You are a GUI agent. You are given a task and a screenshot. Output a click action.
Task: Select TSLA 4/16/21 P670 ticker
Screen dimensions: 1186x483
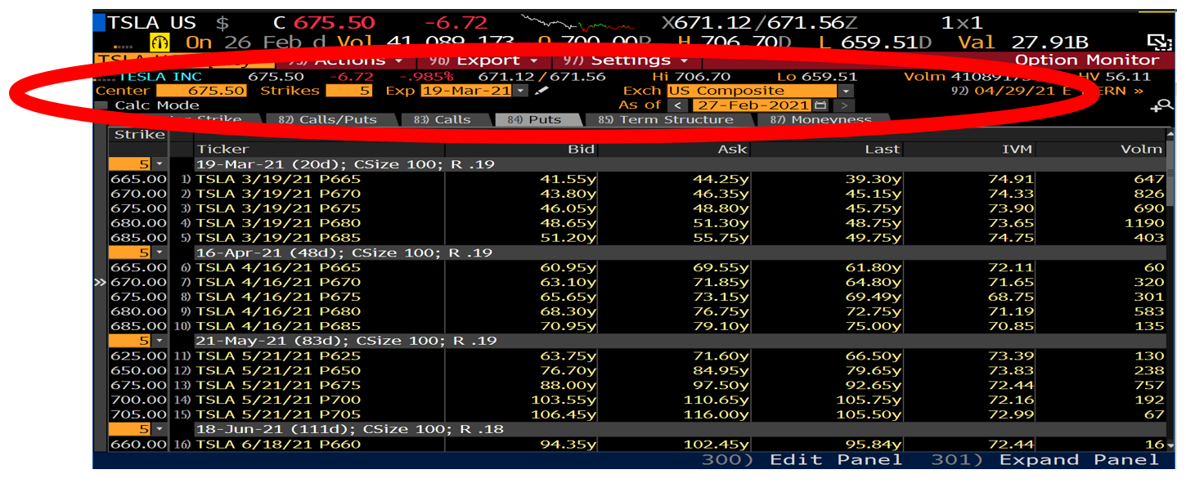[x=278, y=282]
